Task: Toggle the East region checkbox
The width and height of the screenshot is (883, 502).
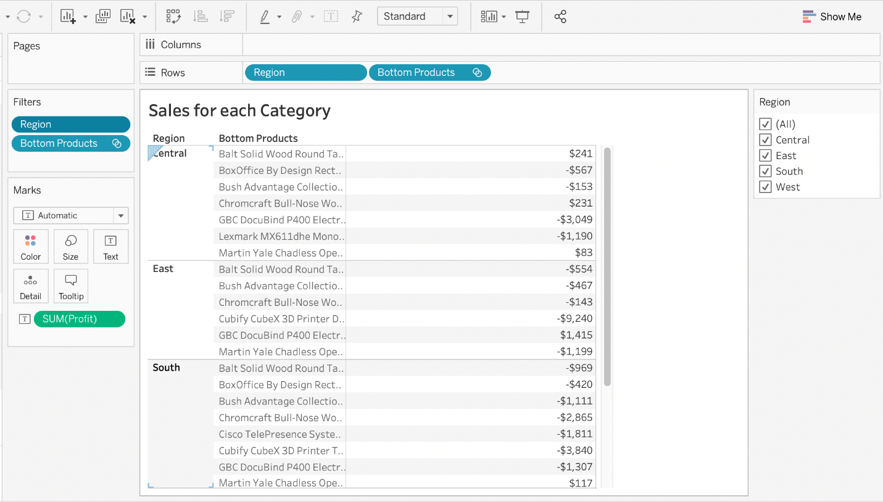Action: point(766,155)
